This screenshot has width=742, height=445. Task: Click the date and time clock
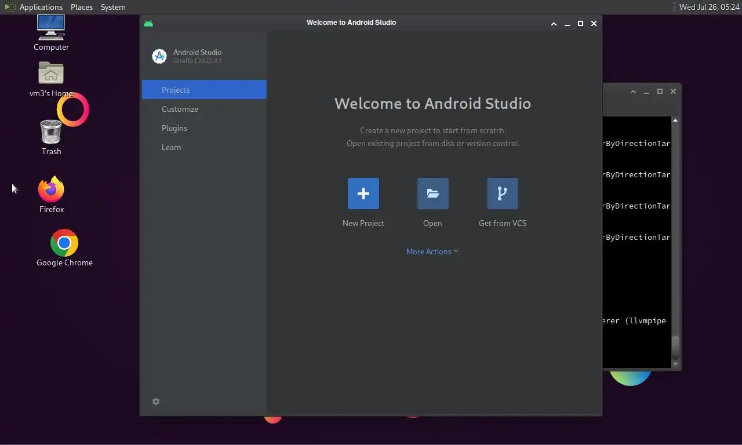(709, 7)
